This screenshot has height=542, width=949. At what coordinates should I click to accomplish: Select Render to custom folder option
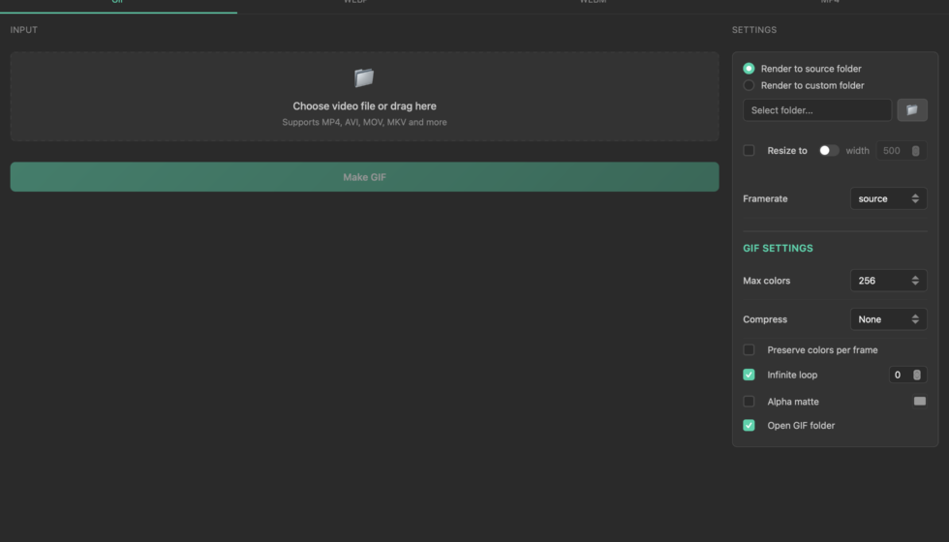[x=749, y=85]
